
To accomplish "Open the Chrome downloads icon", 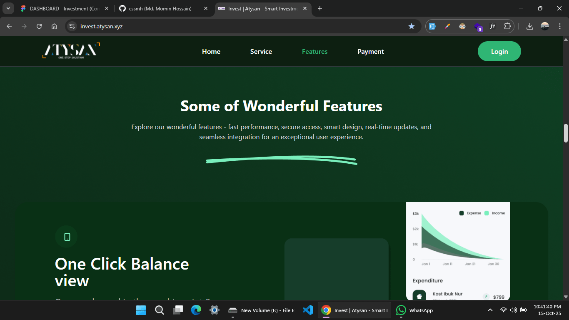I will [529, 26].
